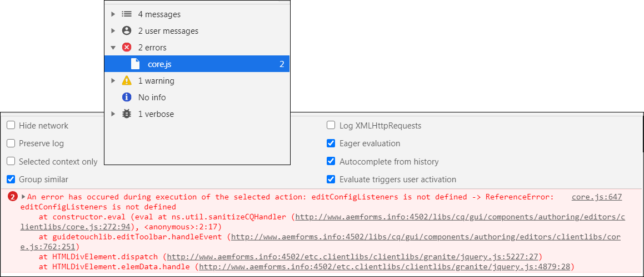Viewport: 644px width, 277px height.
Task: Select the 2 user messages row
Action: tap(197, 30)
